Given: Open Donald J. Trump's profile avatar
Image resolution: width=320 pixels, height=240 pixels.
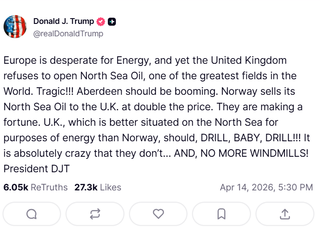Looking at the screenshot, I should (x=15, y=27).
